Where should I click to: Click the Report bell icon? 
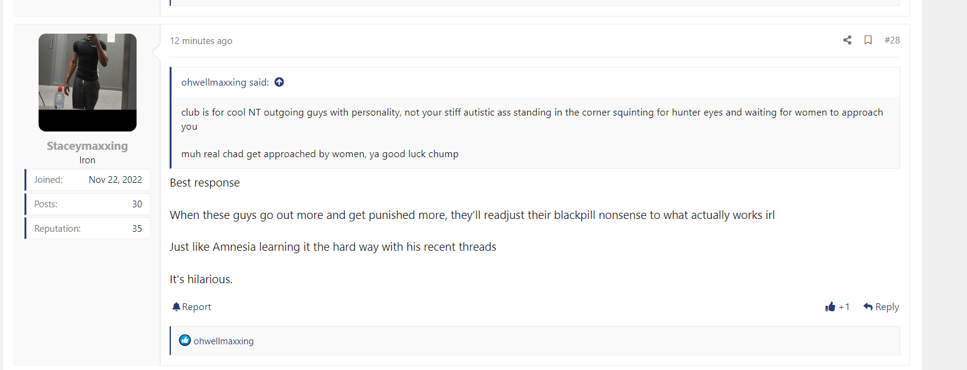point(176,306)
